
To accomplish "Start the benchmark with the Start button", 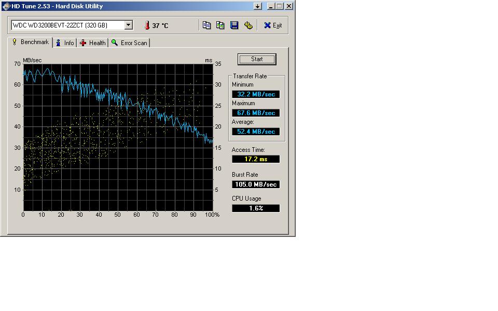I will (x=257, y=59).
